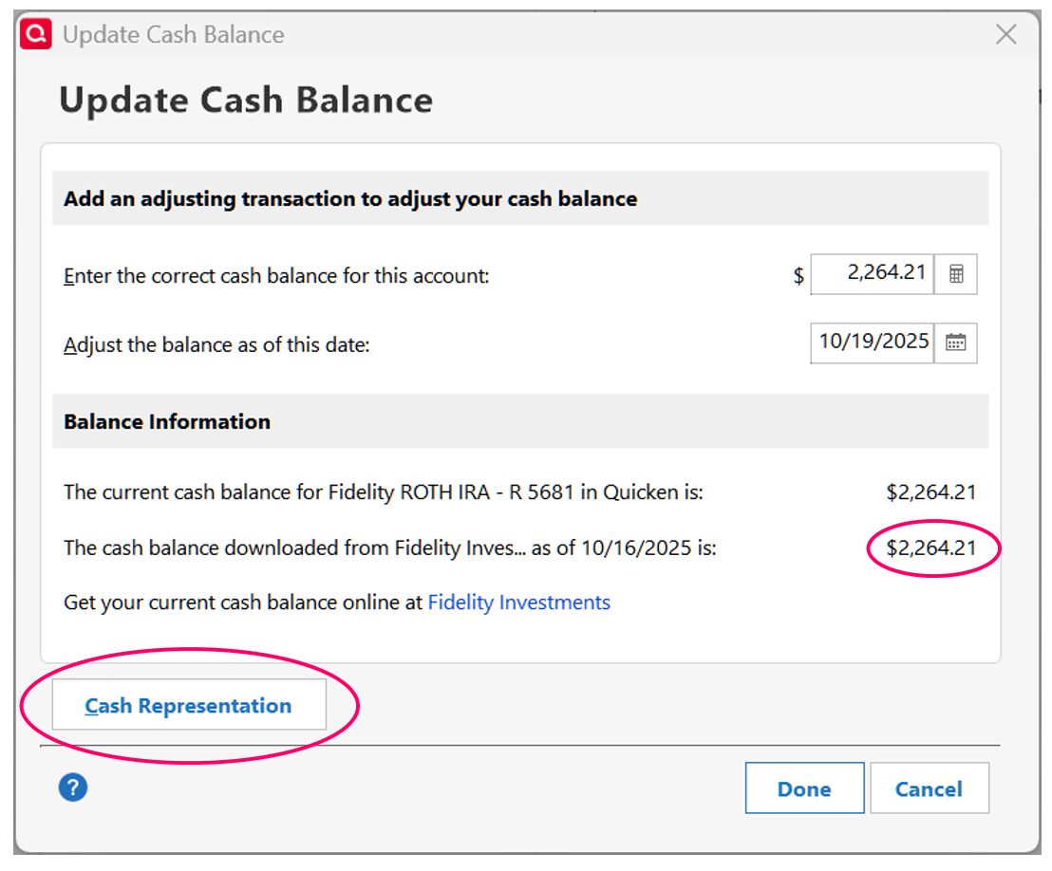Click the large Update Cash Balance heading

click(x=246, y=100)
